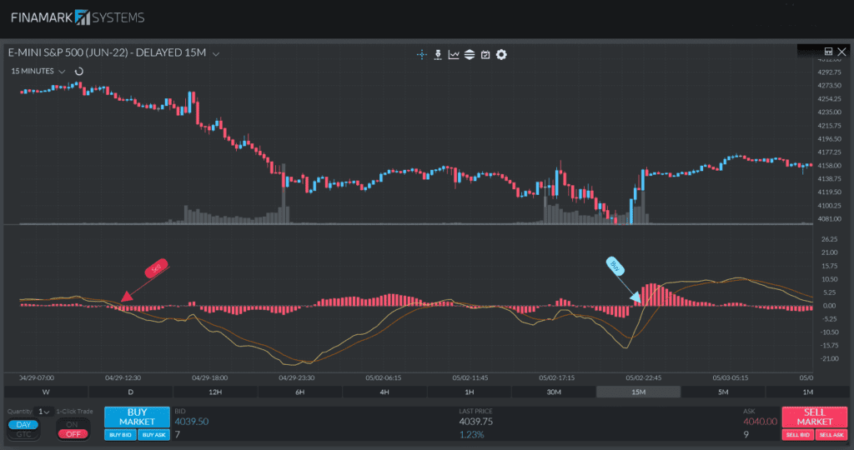Click the stacked layers icon

(470, 55)
